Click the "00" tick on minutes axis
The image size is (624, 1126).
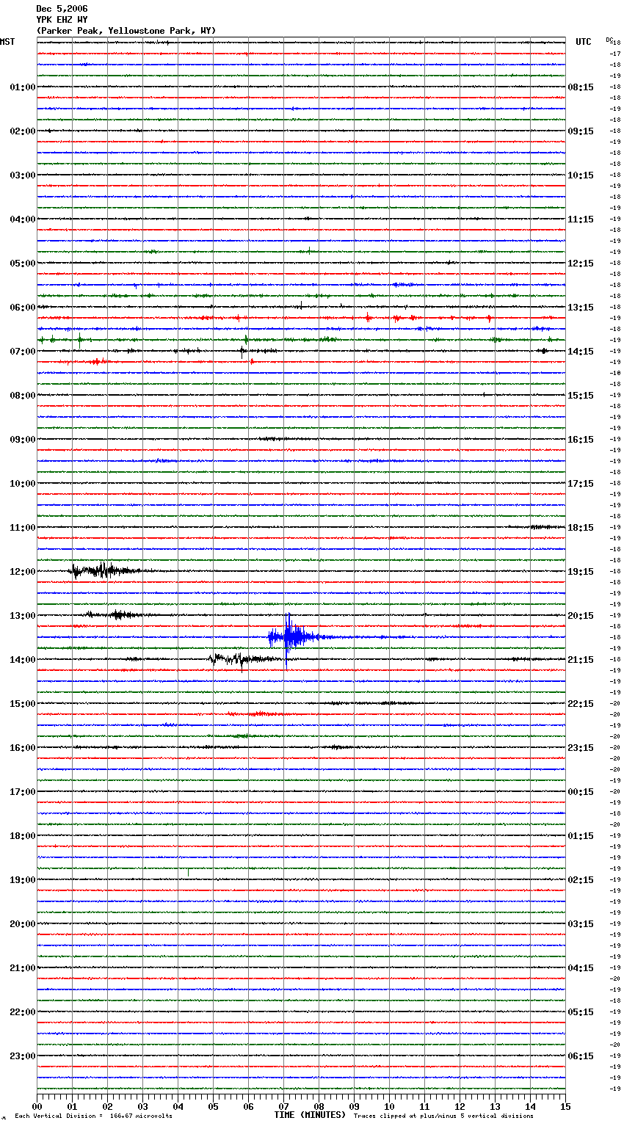pos(37,1106)
